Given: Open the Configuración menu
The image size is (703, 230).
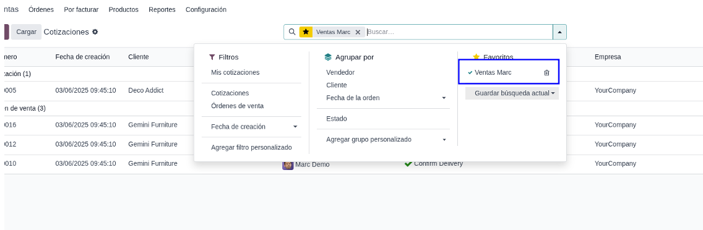Looking at the screenshot, I should tap(206, 9).
